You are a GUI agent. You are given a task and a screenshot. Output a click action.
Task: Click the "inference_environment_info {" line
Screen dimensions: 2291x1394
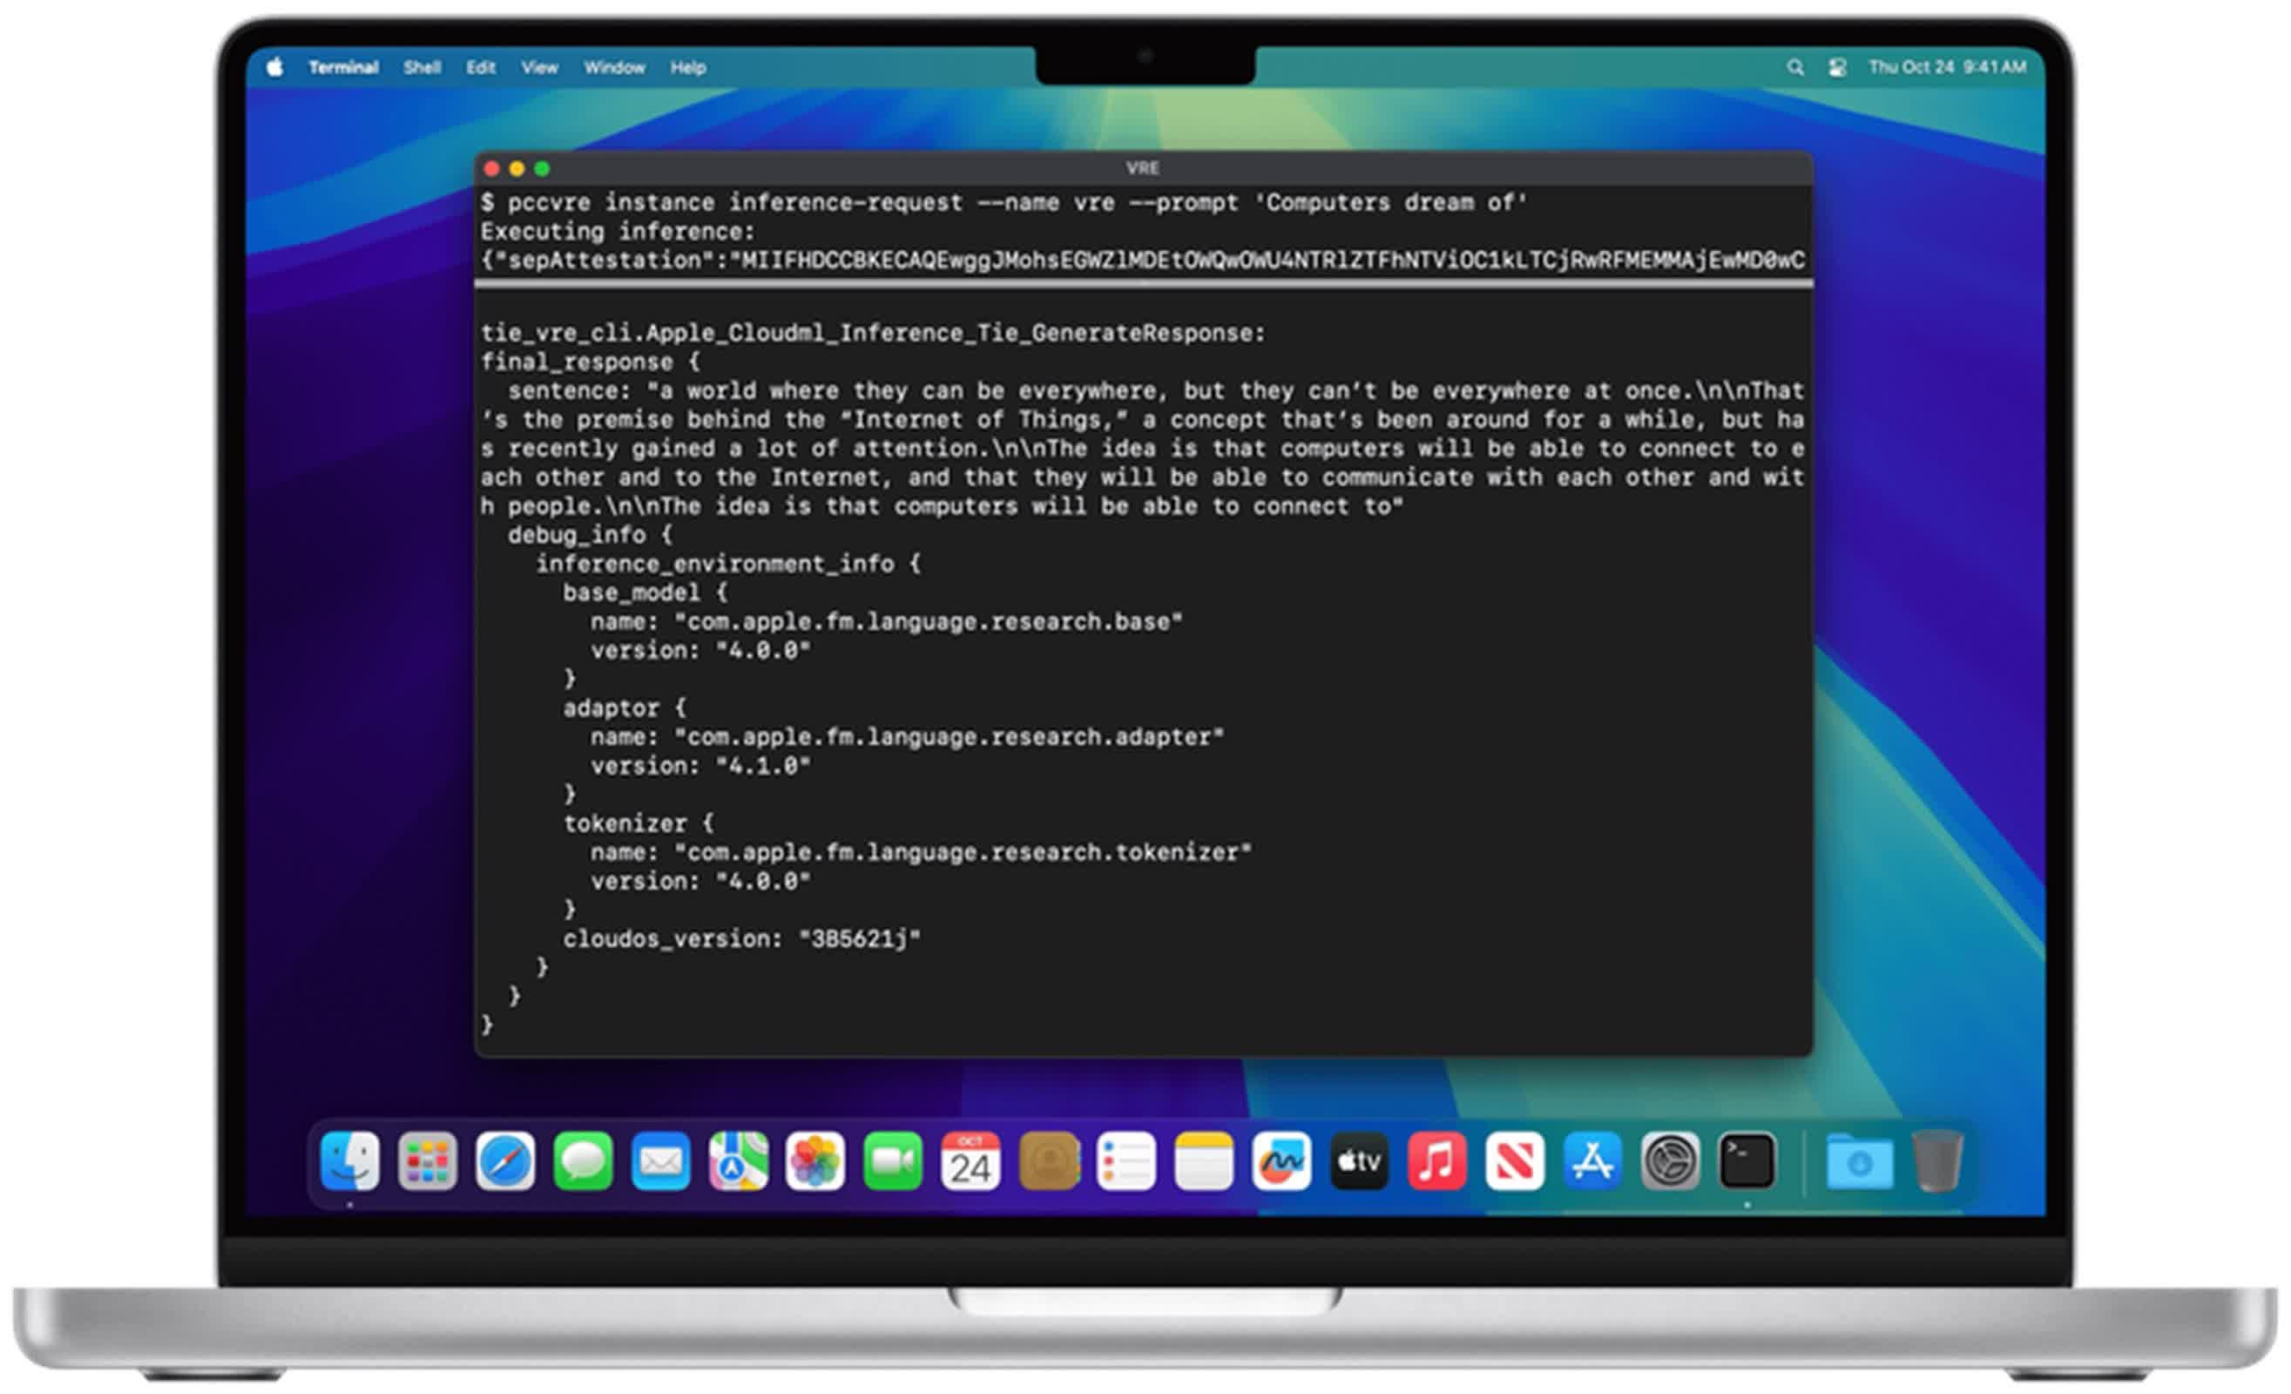pyautogui.click(x=728, y=564)
